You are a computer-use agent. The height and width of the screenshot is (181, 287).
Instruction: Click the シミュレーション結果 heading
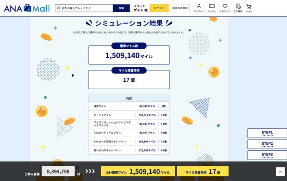129,23
